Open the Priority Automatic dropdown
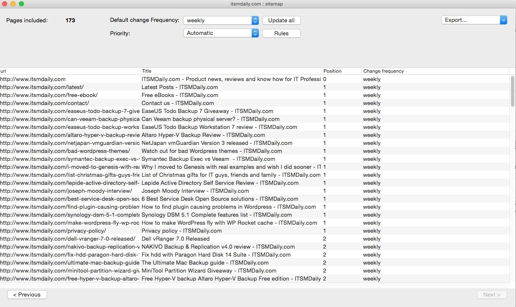This screenshot has width=516, height=307. (x=221, y=33)
